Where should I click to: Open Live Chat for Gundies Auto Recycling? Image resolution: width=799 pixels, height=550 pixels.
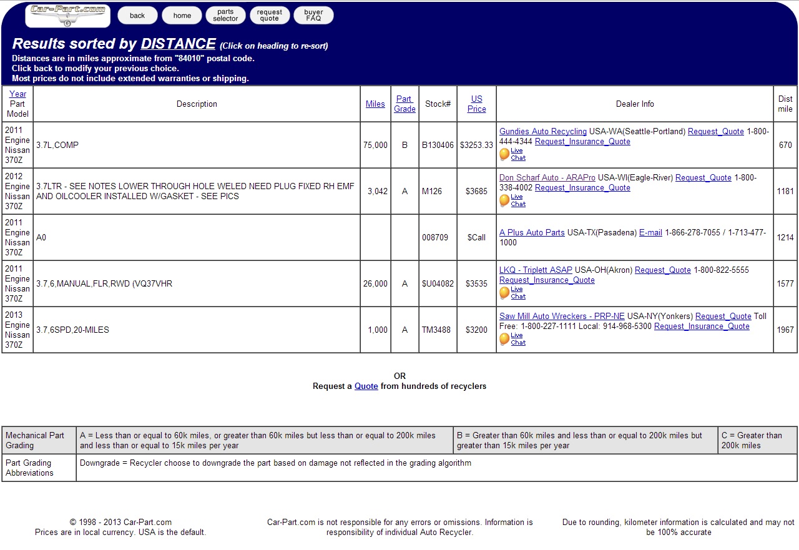(512, 154)
